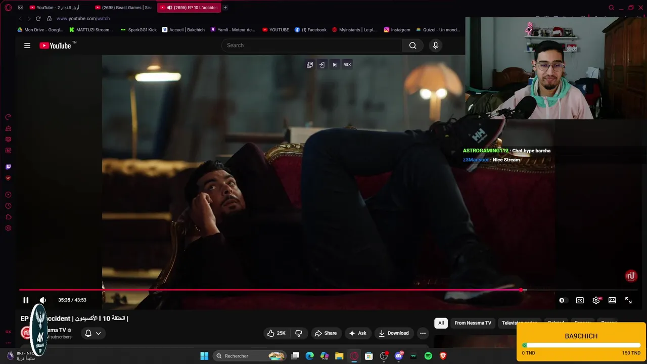This screenshot has width=647, height=364.
Task: Open Extensions cube in Opera sidebar
Action: [x=8, y=217]
